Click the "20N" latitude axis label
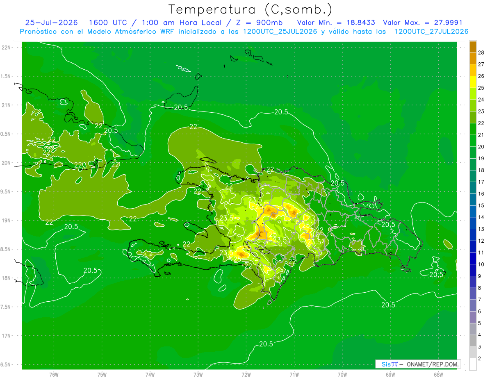The image size is (492, 380). click(6, 163)
